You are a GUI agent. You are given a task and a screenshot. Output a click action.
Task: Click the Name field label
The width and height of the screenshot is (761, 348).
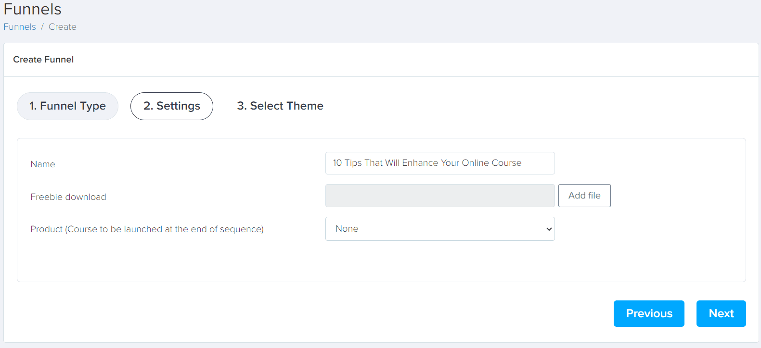click(43, 164)
